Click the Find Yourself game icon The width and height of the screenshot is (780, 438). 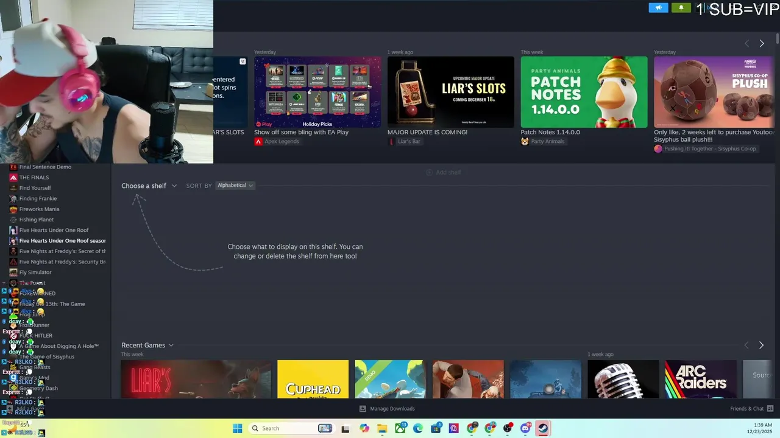coord(13,188)
